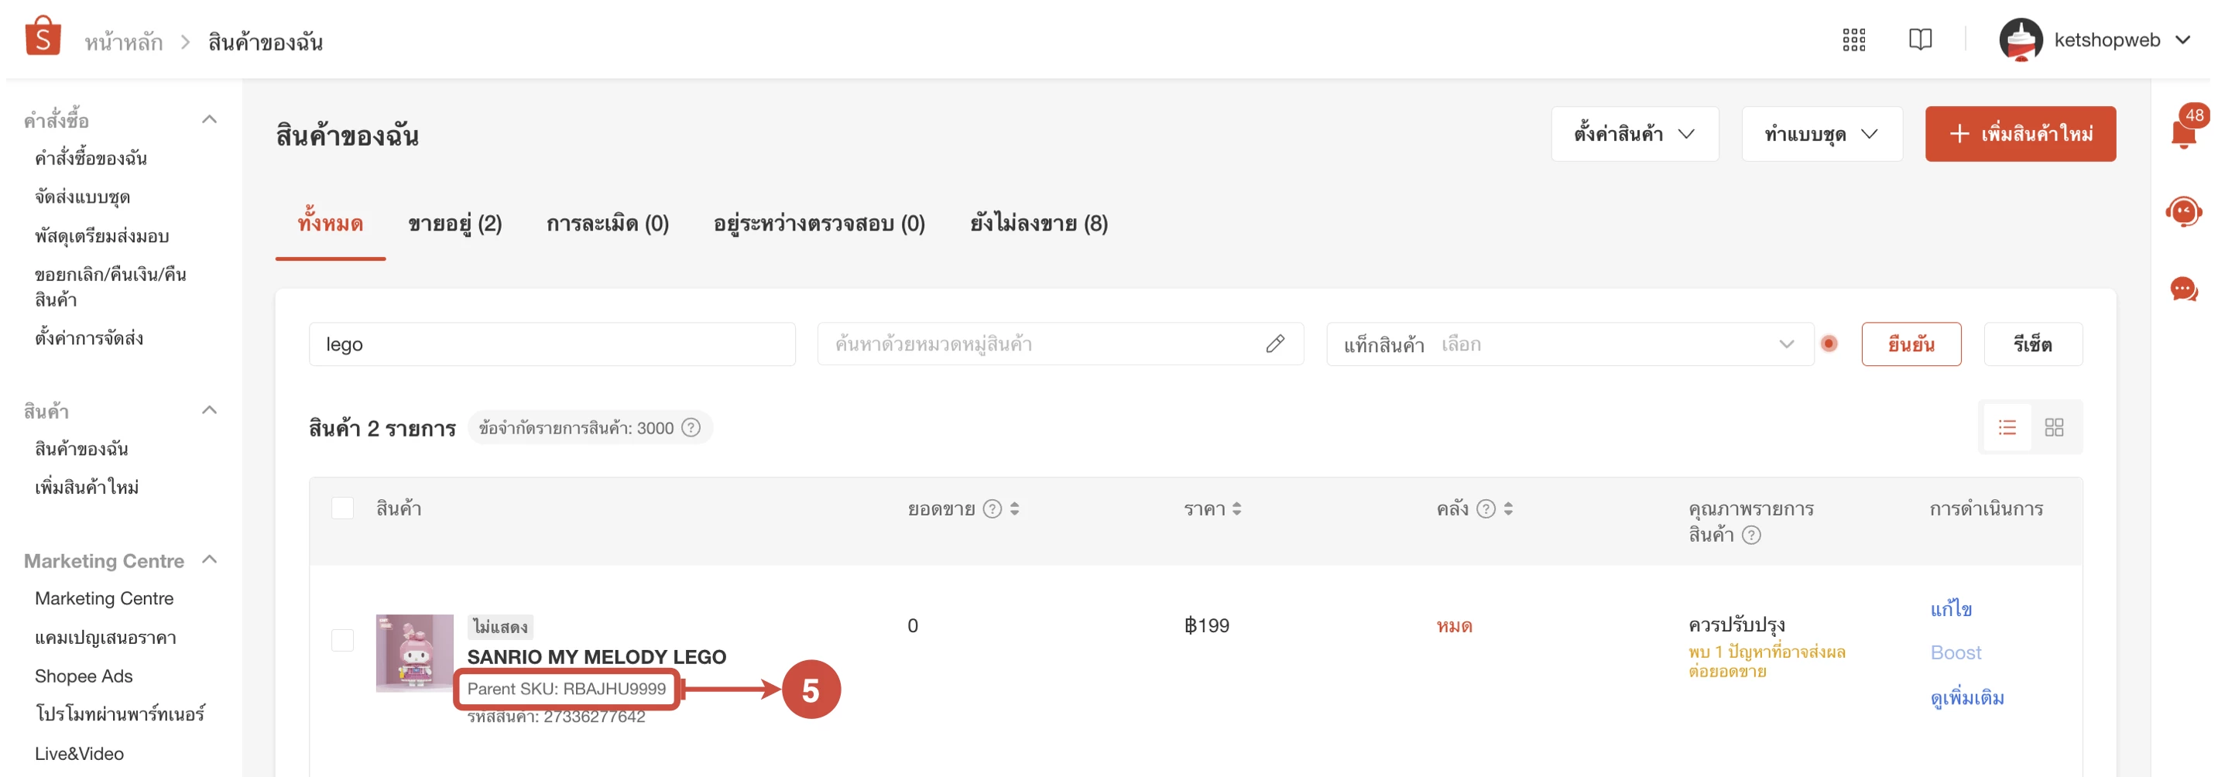Click Boost link for SANRIO MY MELODY LEGO

1956,652
